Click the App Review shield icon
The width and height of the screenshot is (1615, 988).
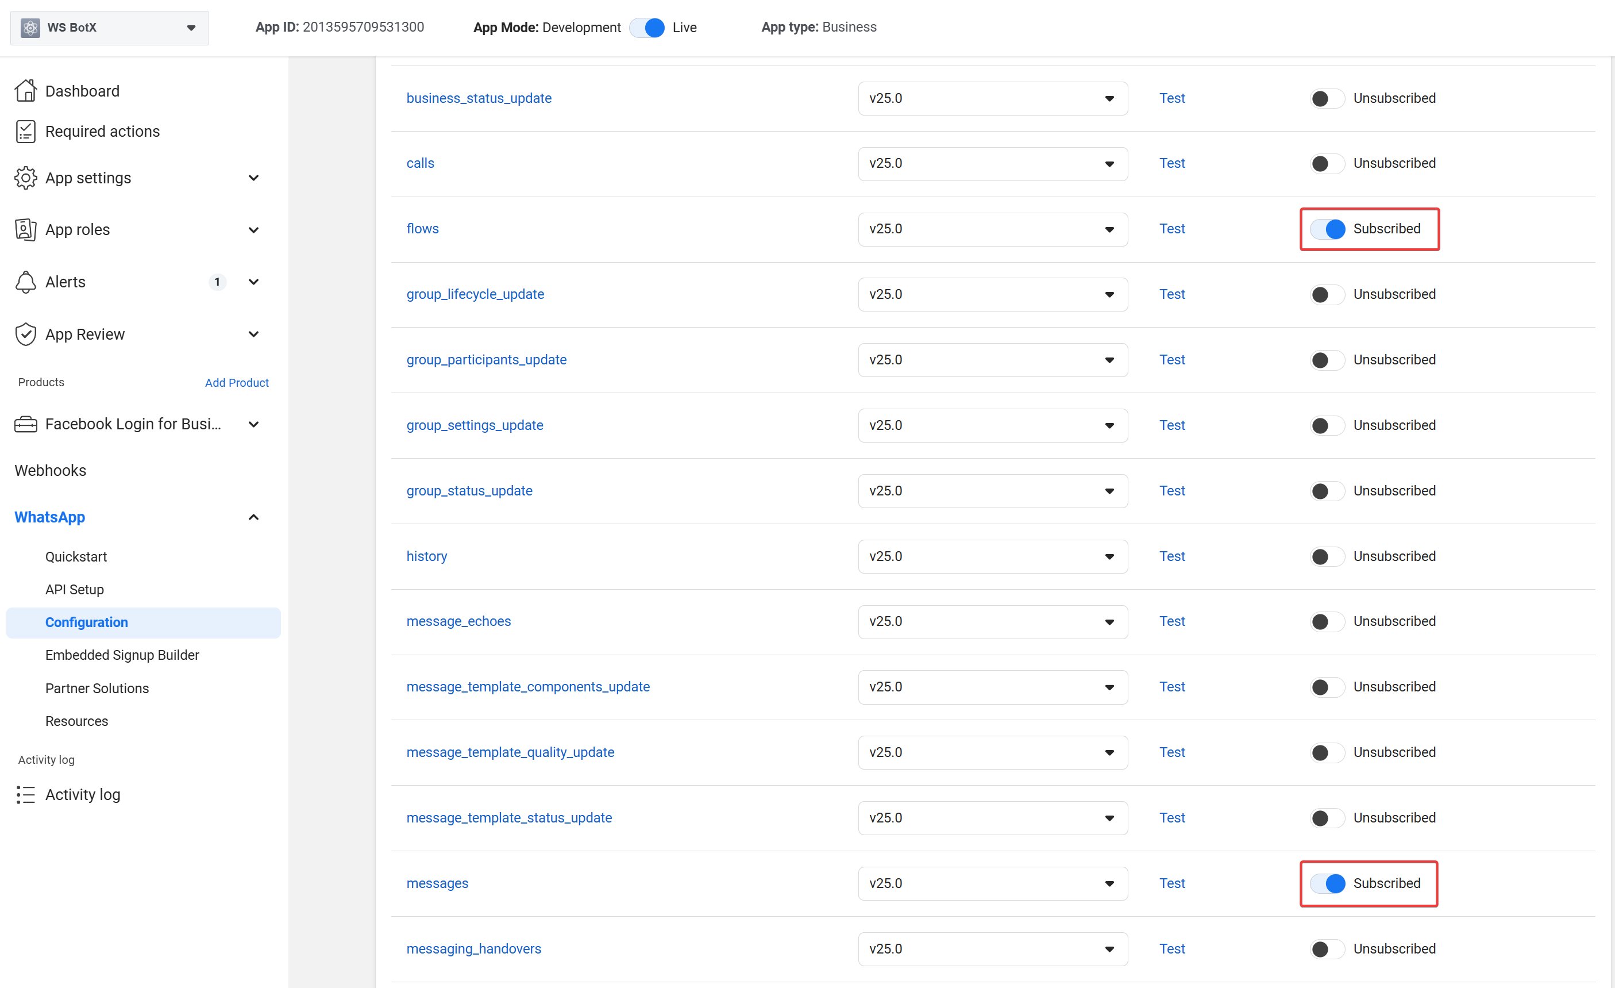[x=25, y=335]
